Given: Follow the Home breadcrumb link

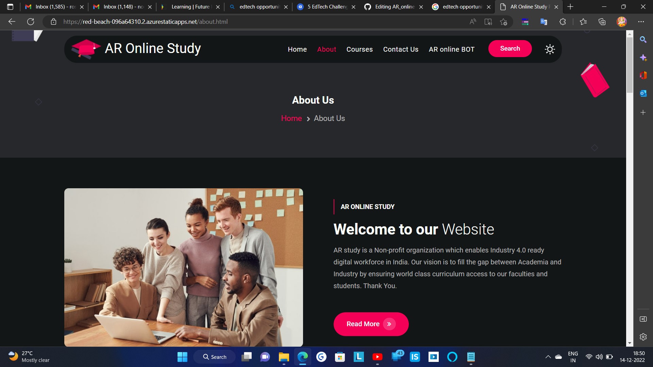Looking at the screenshot, I should (x=291, y=118).
